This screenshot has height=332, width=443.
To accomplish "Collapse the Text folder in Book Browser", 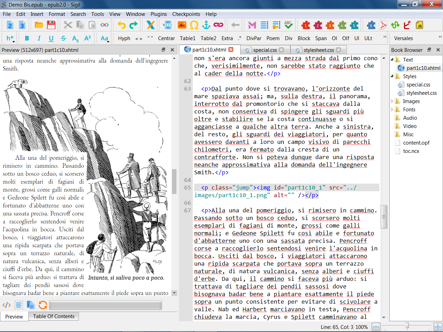I will [x=392, y=59].
